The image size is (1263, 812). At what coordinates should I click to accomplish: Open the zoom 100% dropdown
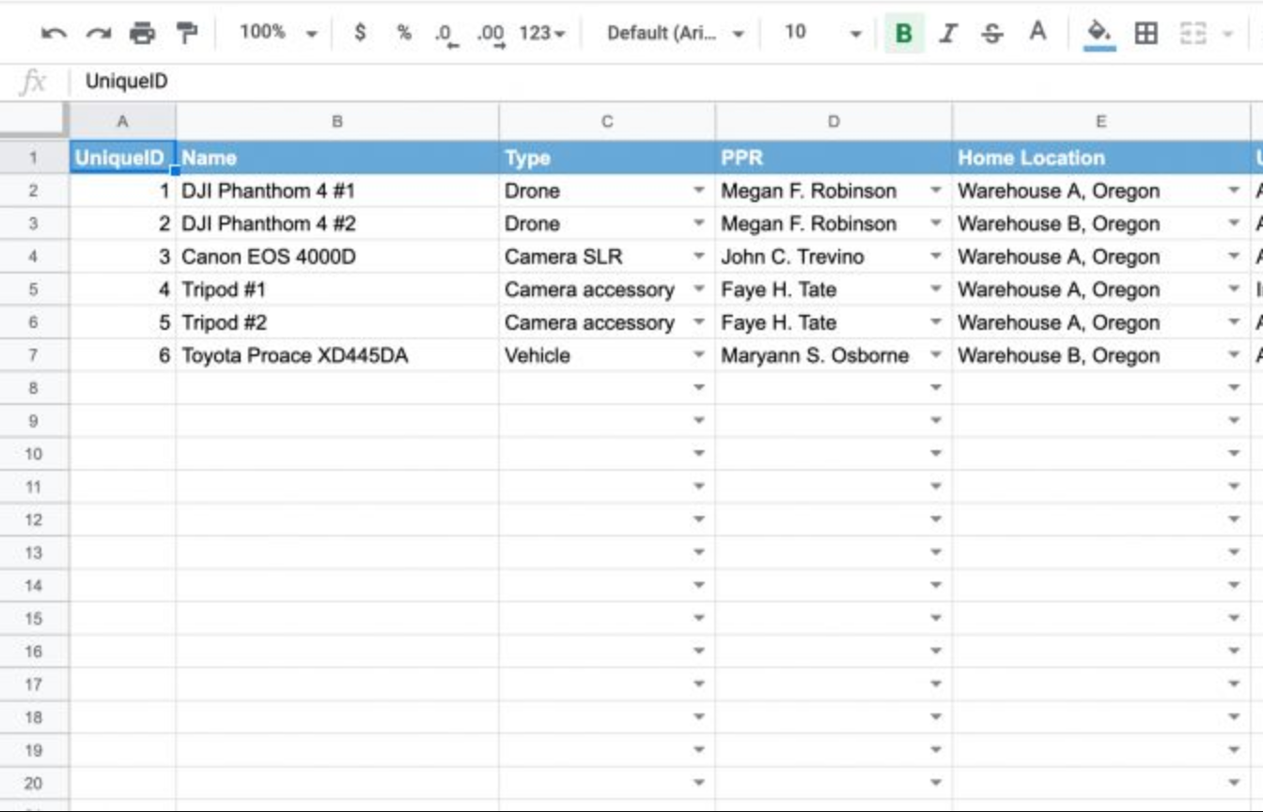coord(278,33)
